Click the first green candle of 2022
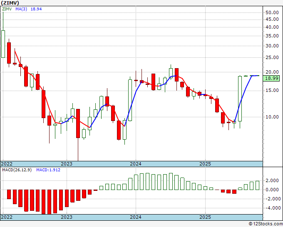The image size is (283, 227). click(3, 44)
